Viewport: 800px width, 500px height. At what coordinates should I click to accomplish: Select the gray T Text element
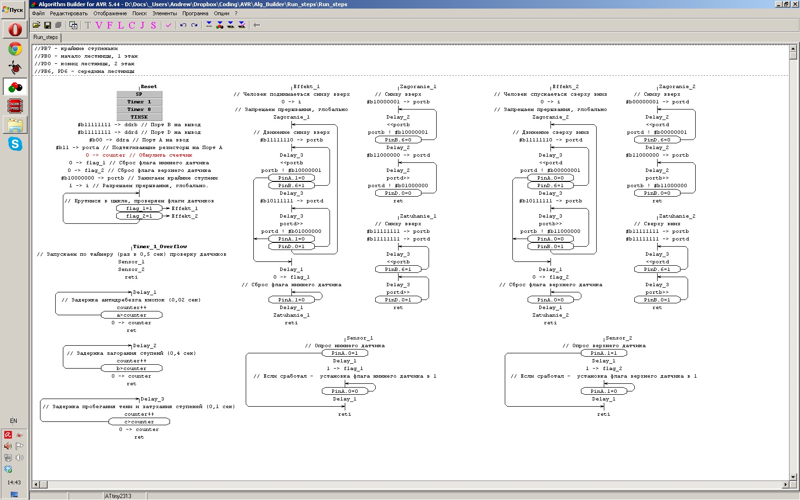click(x=88, y=25)
